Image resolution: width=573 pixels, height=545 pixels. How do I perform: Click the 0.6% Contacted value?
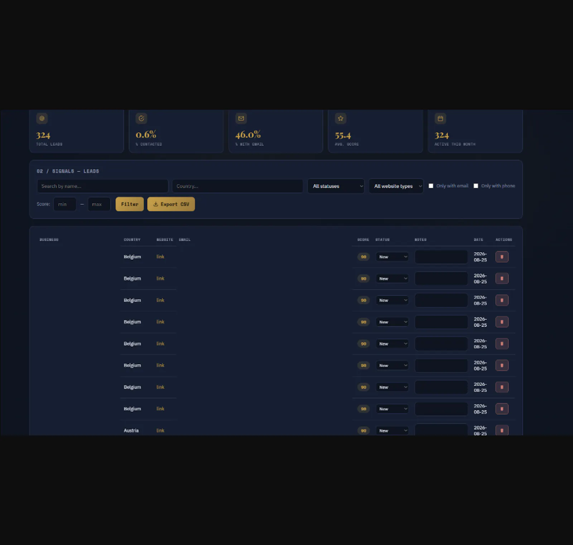point(146,135)
